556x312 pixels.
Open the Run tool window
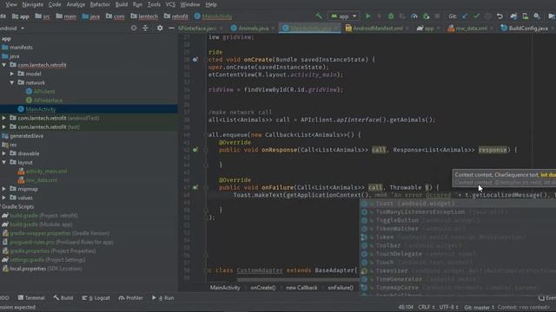(162, 298)
